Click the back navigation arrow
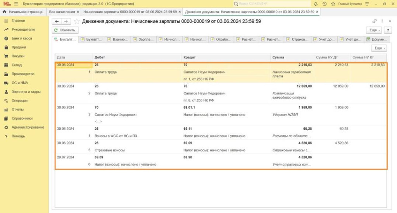 coord(57,21)
